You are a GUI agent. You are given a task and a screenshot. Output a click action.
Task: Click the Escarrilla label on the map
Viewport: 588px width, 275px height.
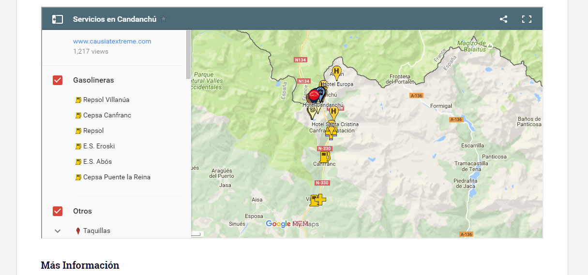point(472,145)
